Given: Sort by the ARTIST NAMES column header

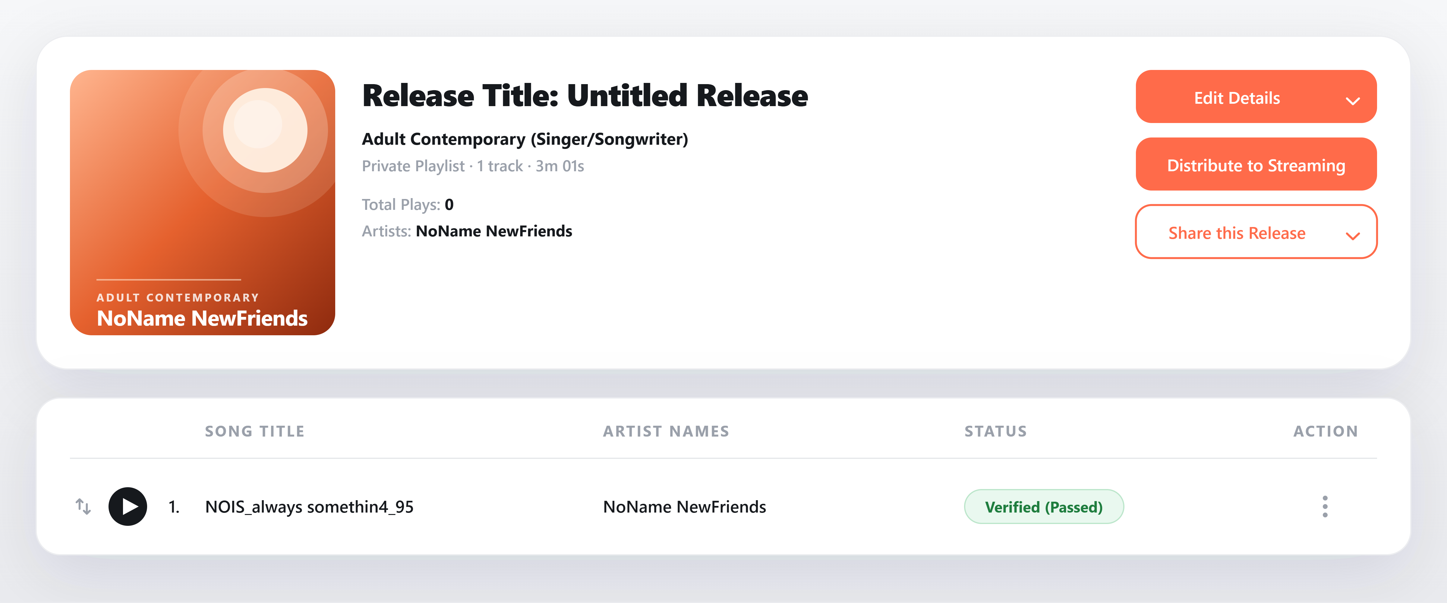Looking at the screenshot, I should coord(666,431).
